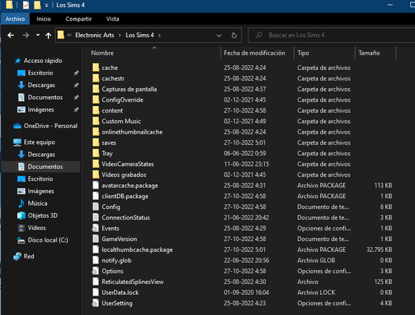Select the Events settings file icon

click(x=95, y=228)
